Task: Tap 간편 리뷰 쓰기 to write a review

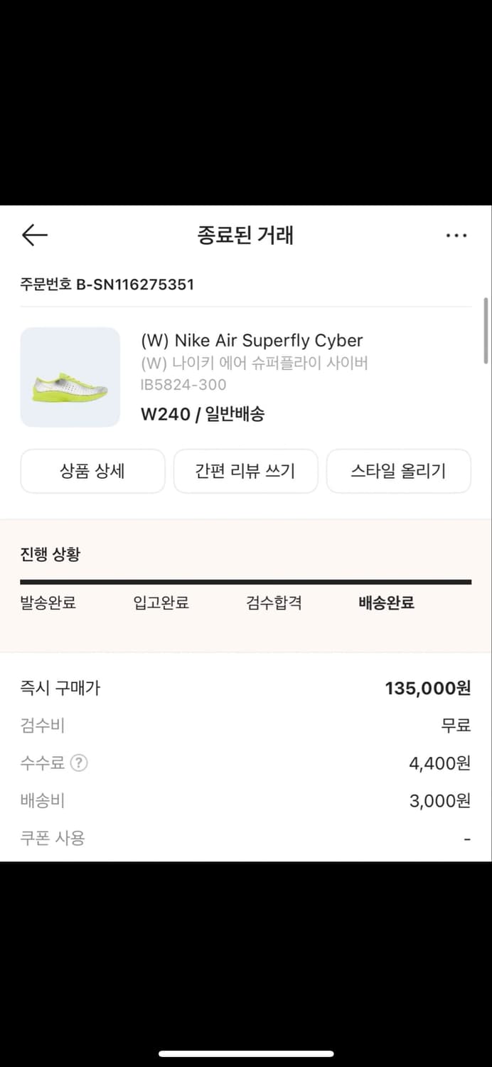Action: tap(245, 471)
